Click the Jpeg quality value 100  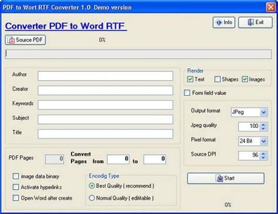pyautogui.click(x=254, y=126)
